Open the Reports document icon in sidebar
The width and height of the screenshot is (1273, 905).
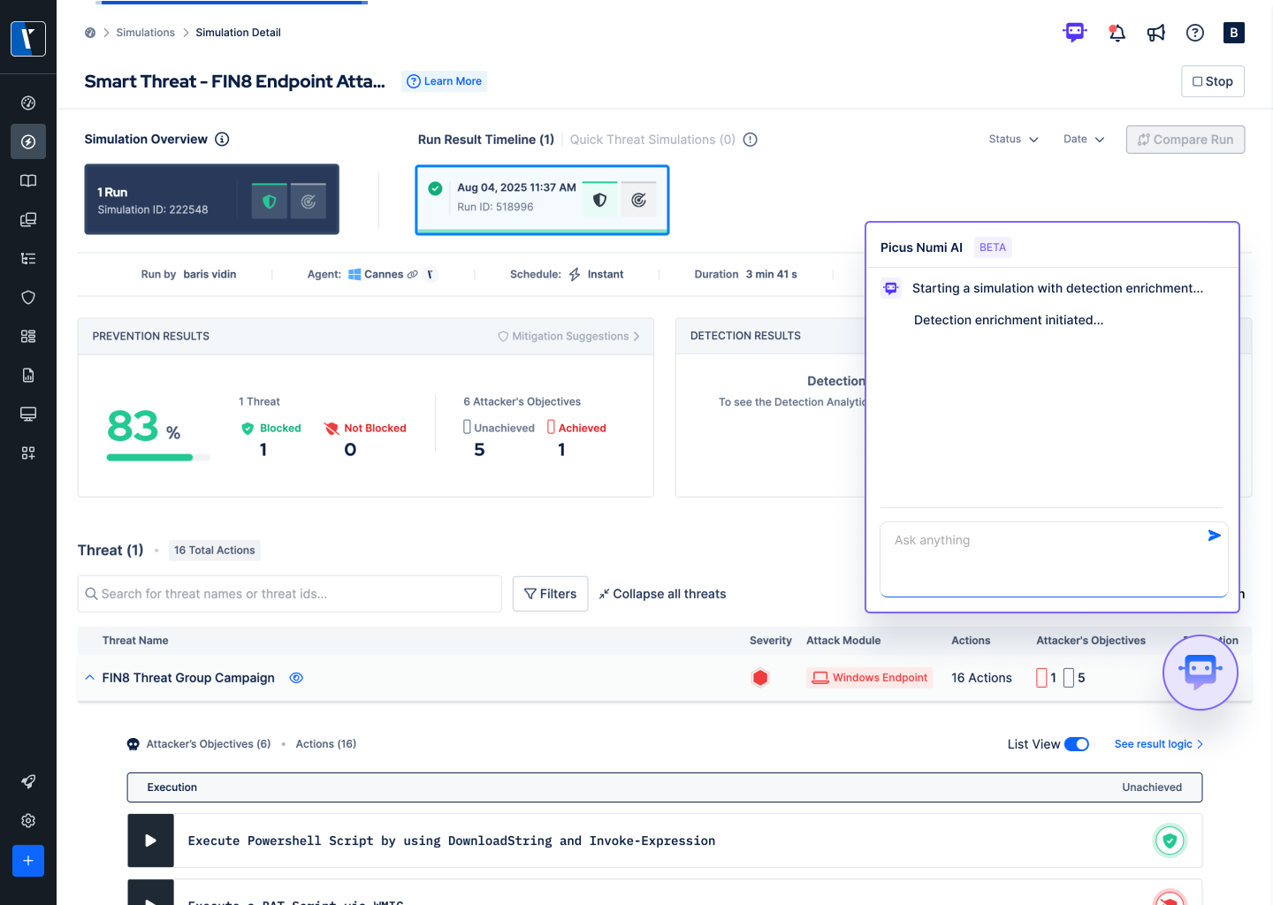(x=27, y=375)
